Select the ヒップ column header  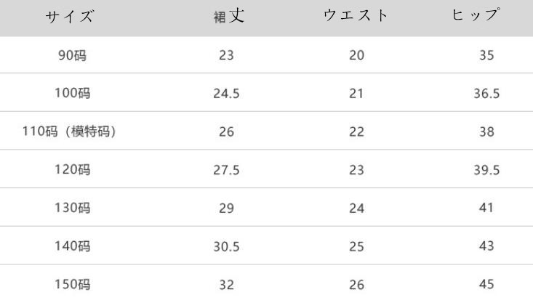click(x=476, y=15)
